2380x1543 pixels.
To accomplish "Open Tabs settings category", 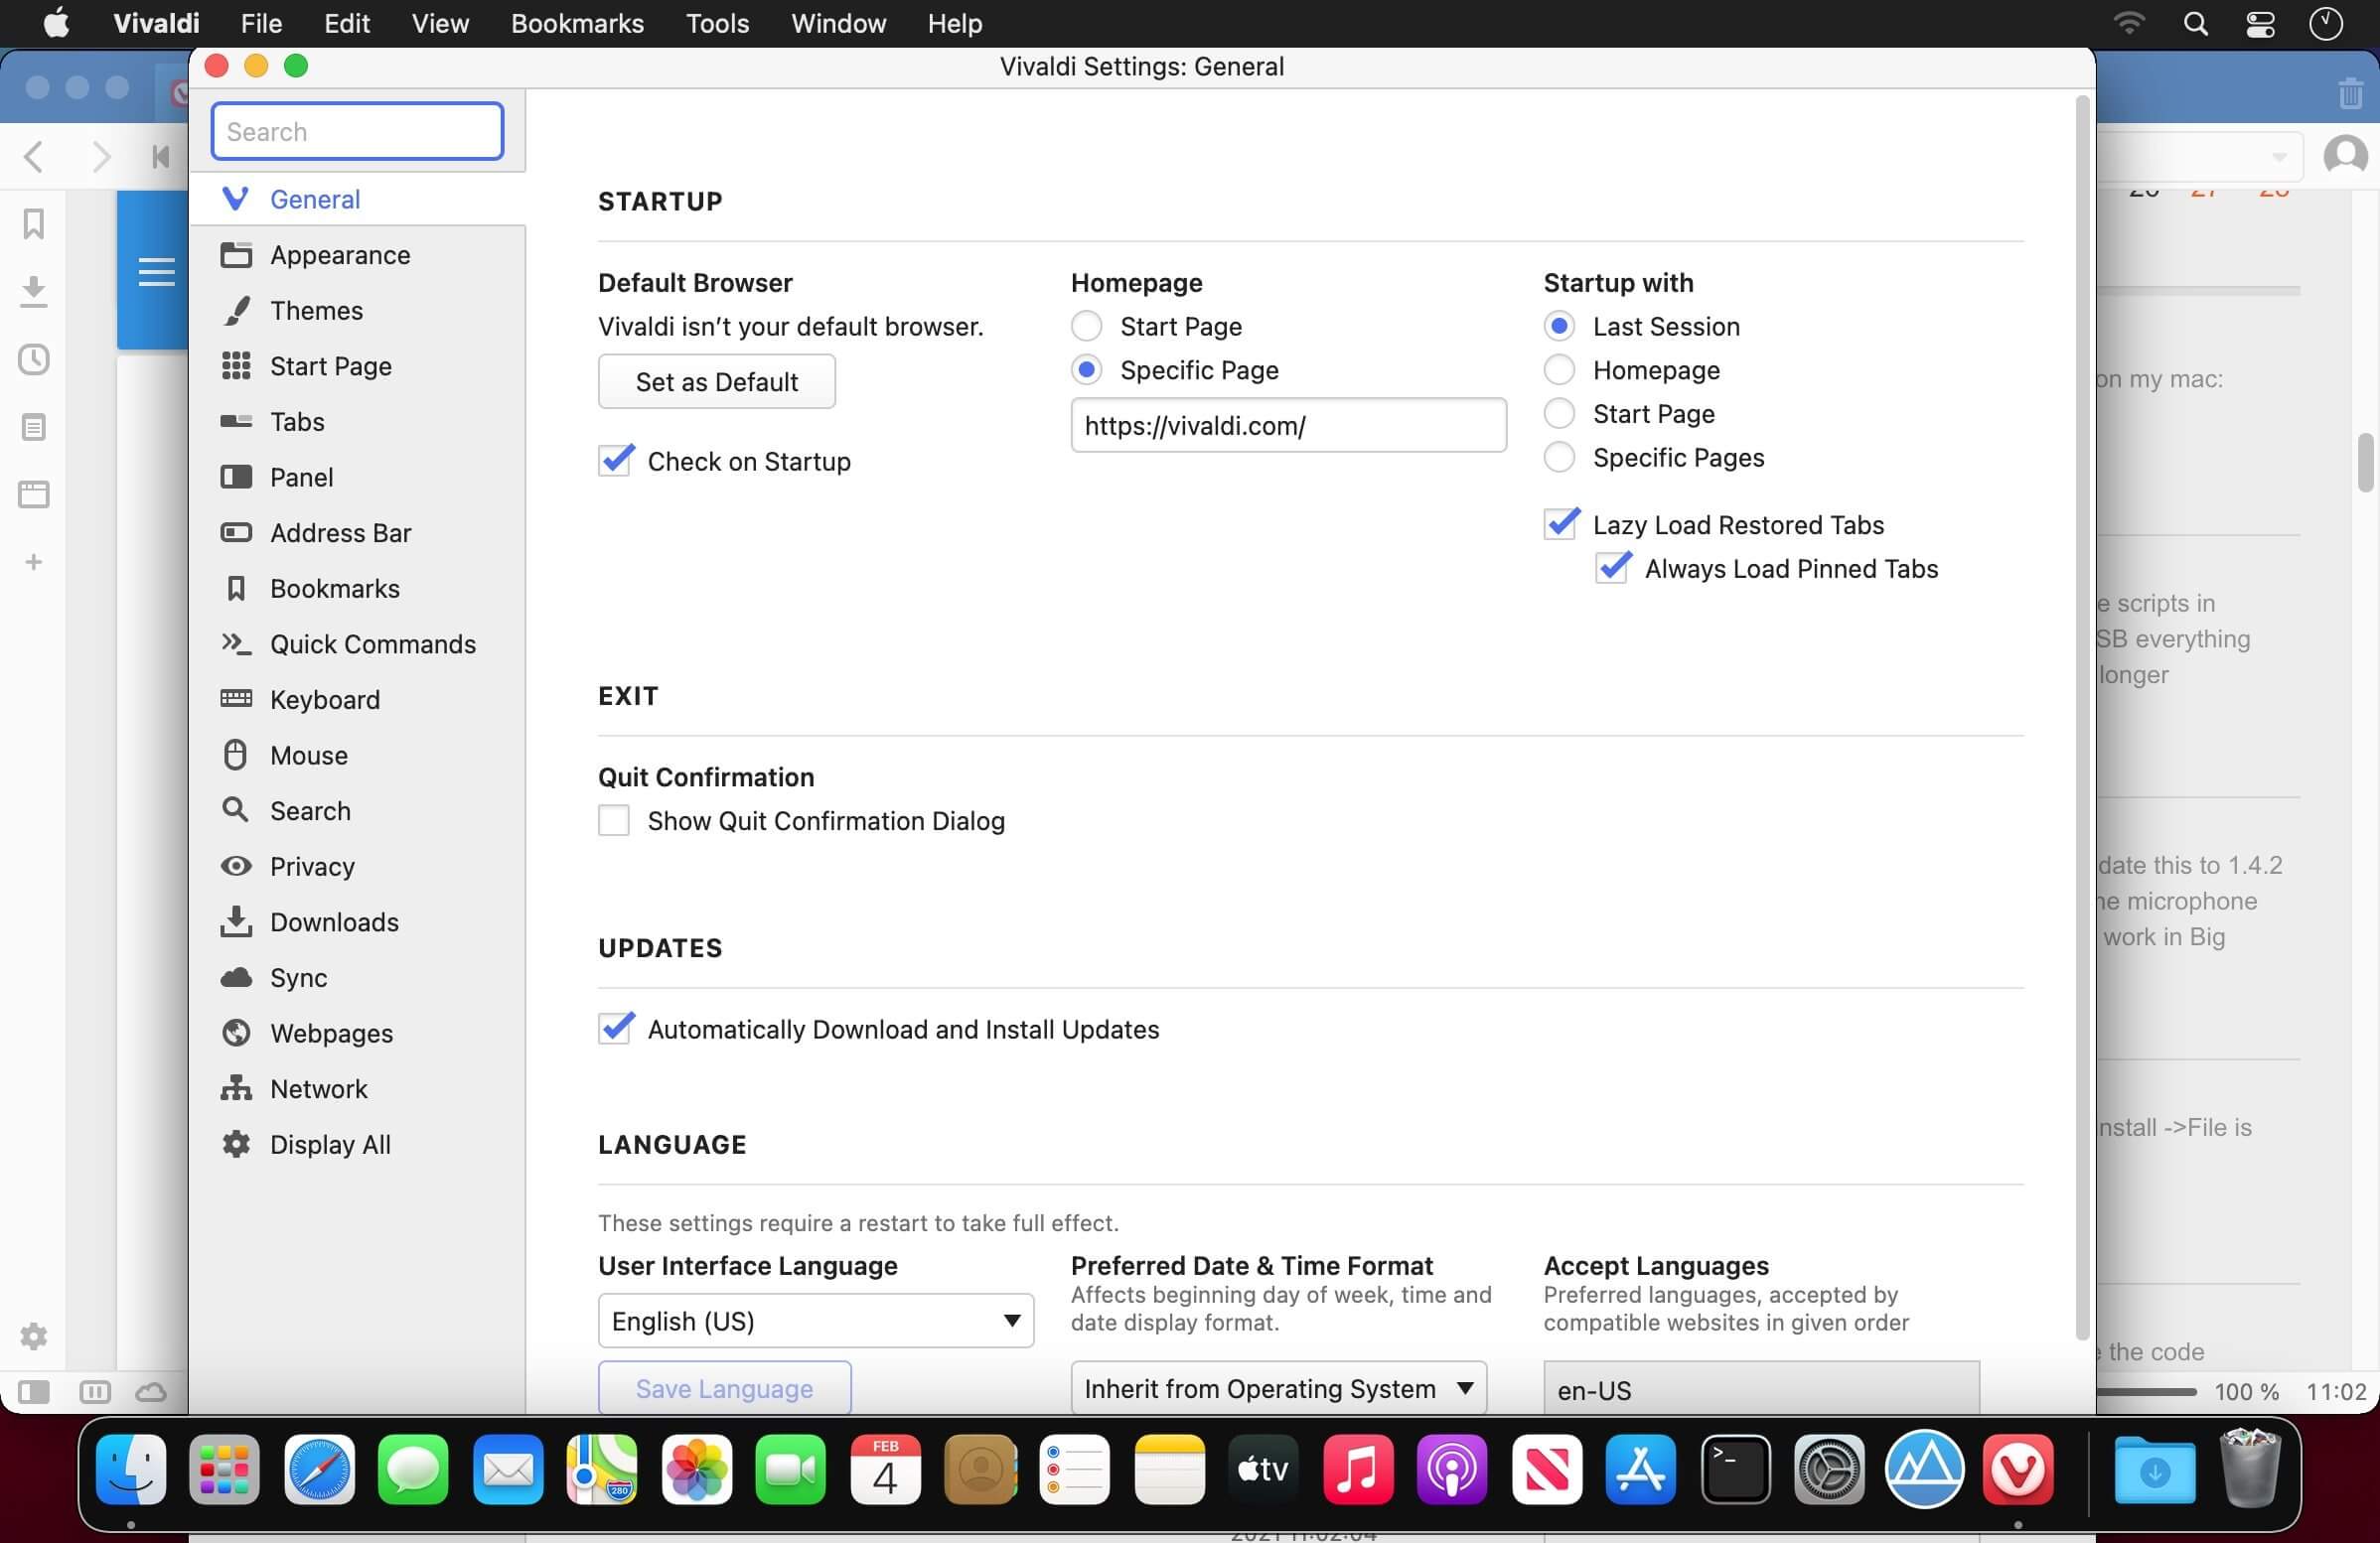I will (x=357, y=422).
